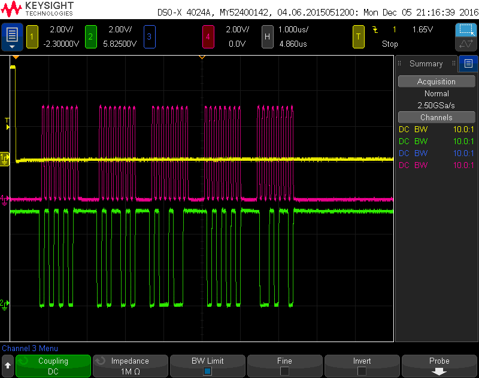479x378 pixels.
Task: Open the Coupling DC softkey options
Action: (x=53, y=365)
